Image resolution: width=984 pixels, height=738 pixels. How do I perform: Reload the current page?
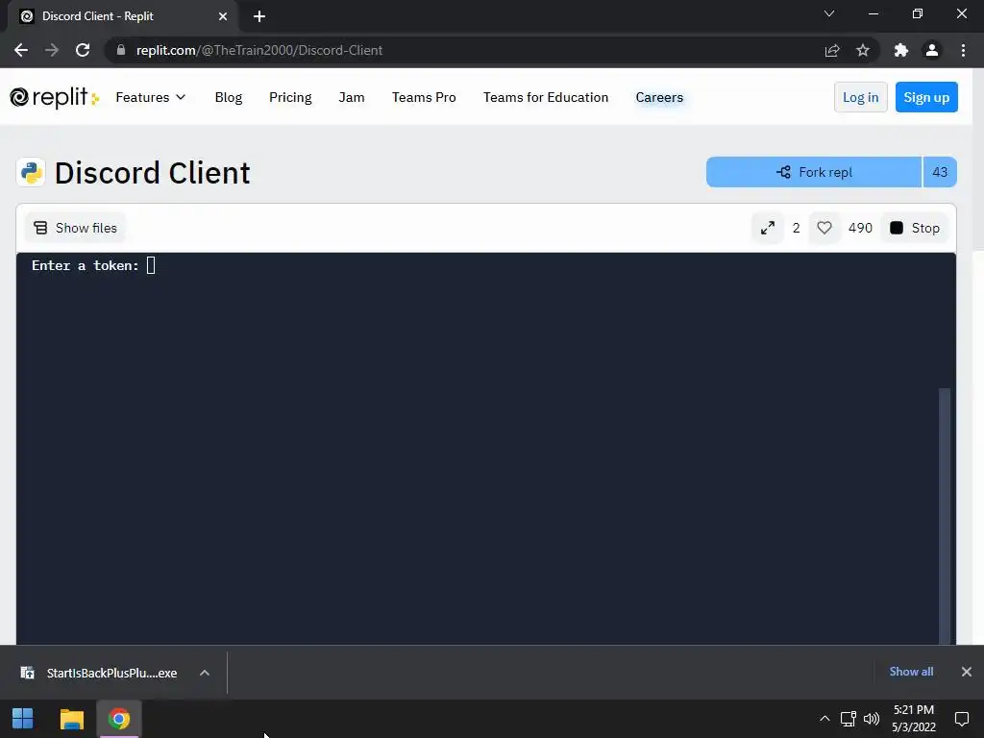83,50
